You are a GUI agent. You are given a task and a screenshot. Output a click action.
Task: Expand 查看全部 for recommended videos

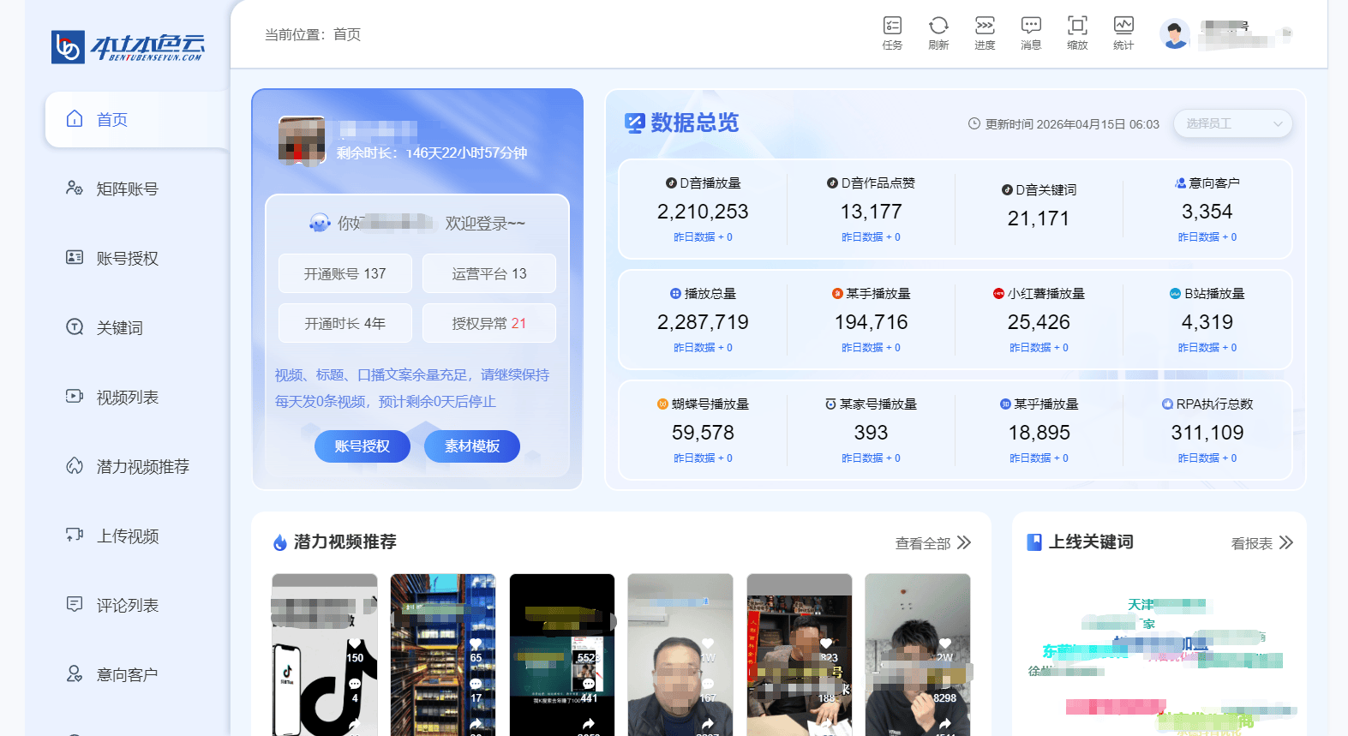(x=932, y=543)
